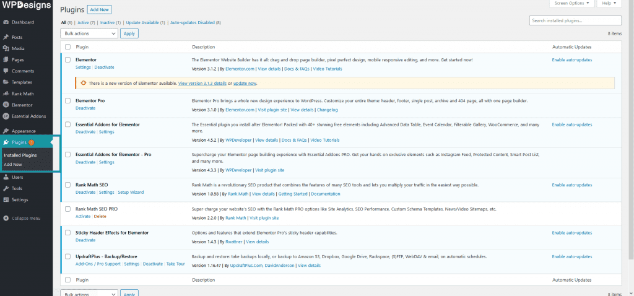Click the Add New button beside Plugins title

(x=100, y=10)
